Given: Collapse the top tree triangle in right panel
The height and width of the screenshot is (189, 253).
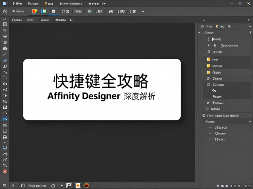Looking at the screenshot, I should click(x=199, y=33).
